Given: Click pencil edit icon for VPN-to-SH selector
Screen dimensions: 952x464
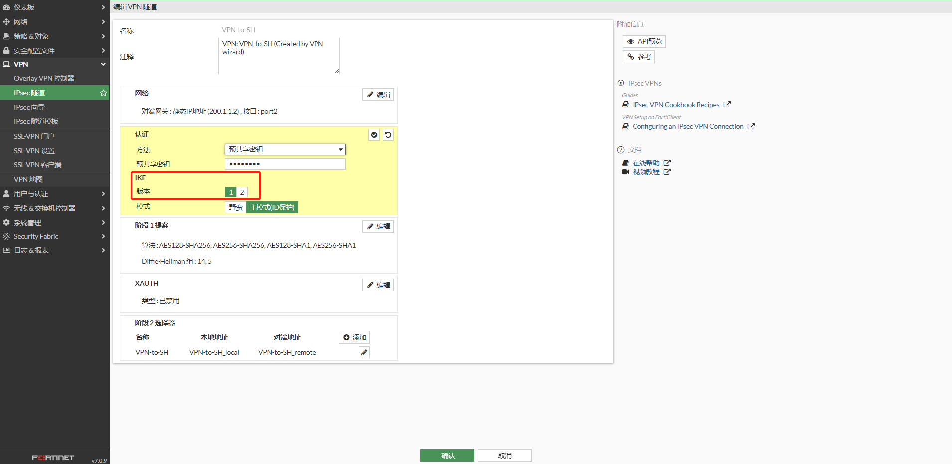Looking at the screenshot, I should (x=364, y=353).
